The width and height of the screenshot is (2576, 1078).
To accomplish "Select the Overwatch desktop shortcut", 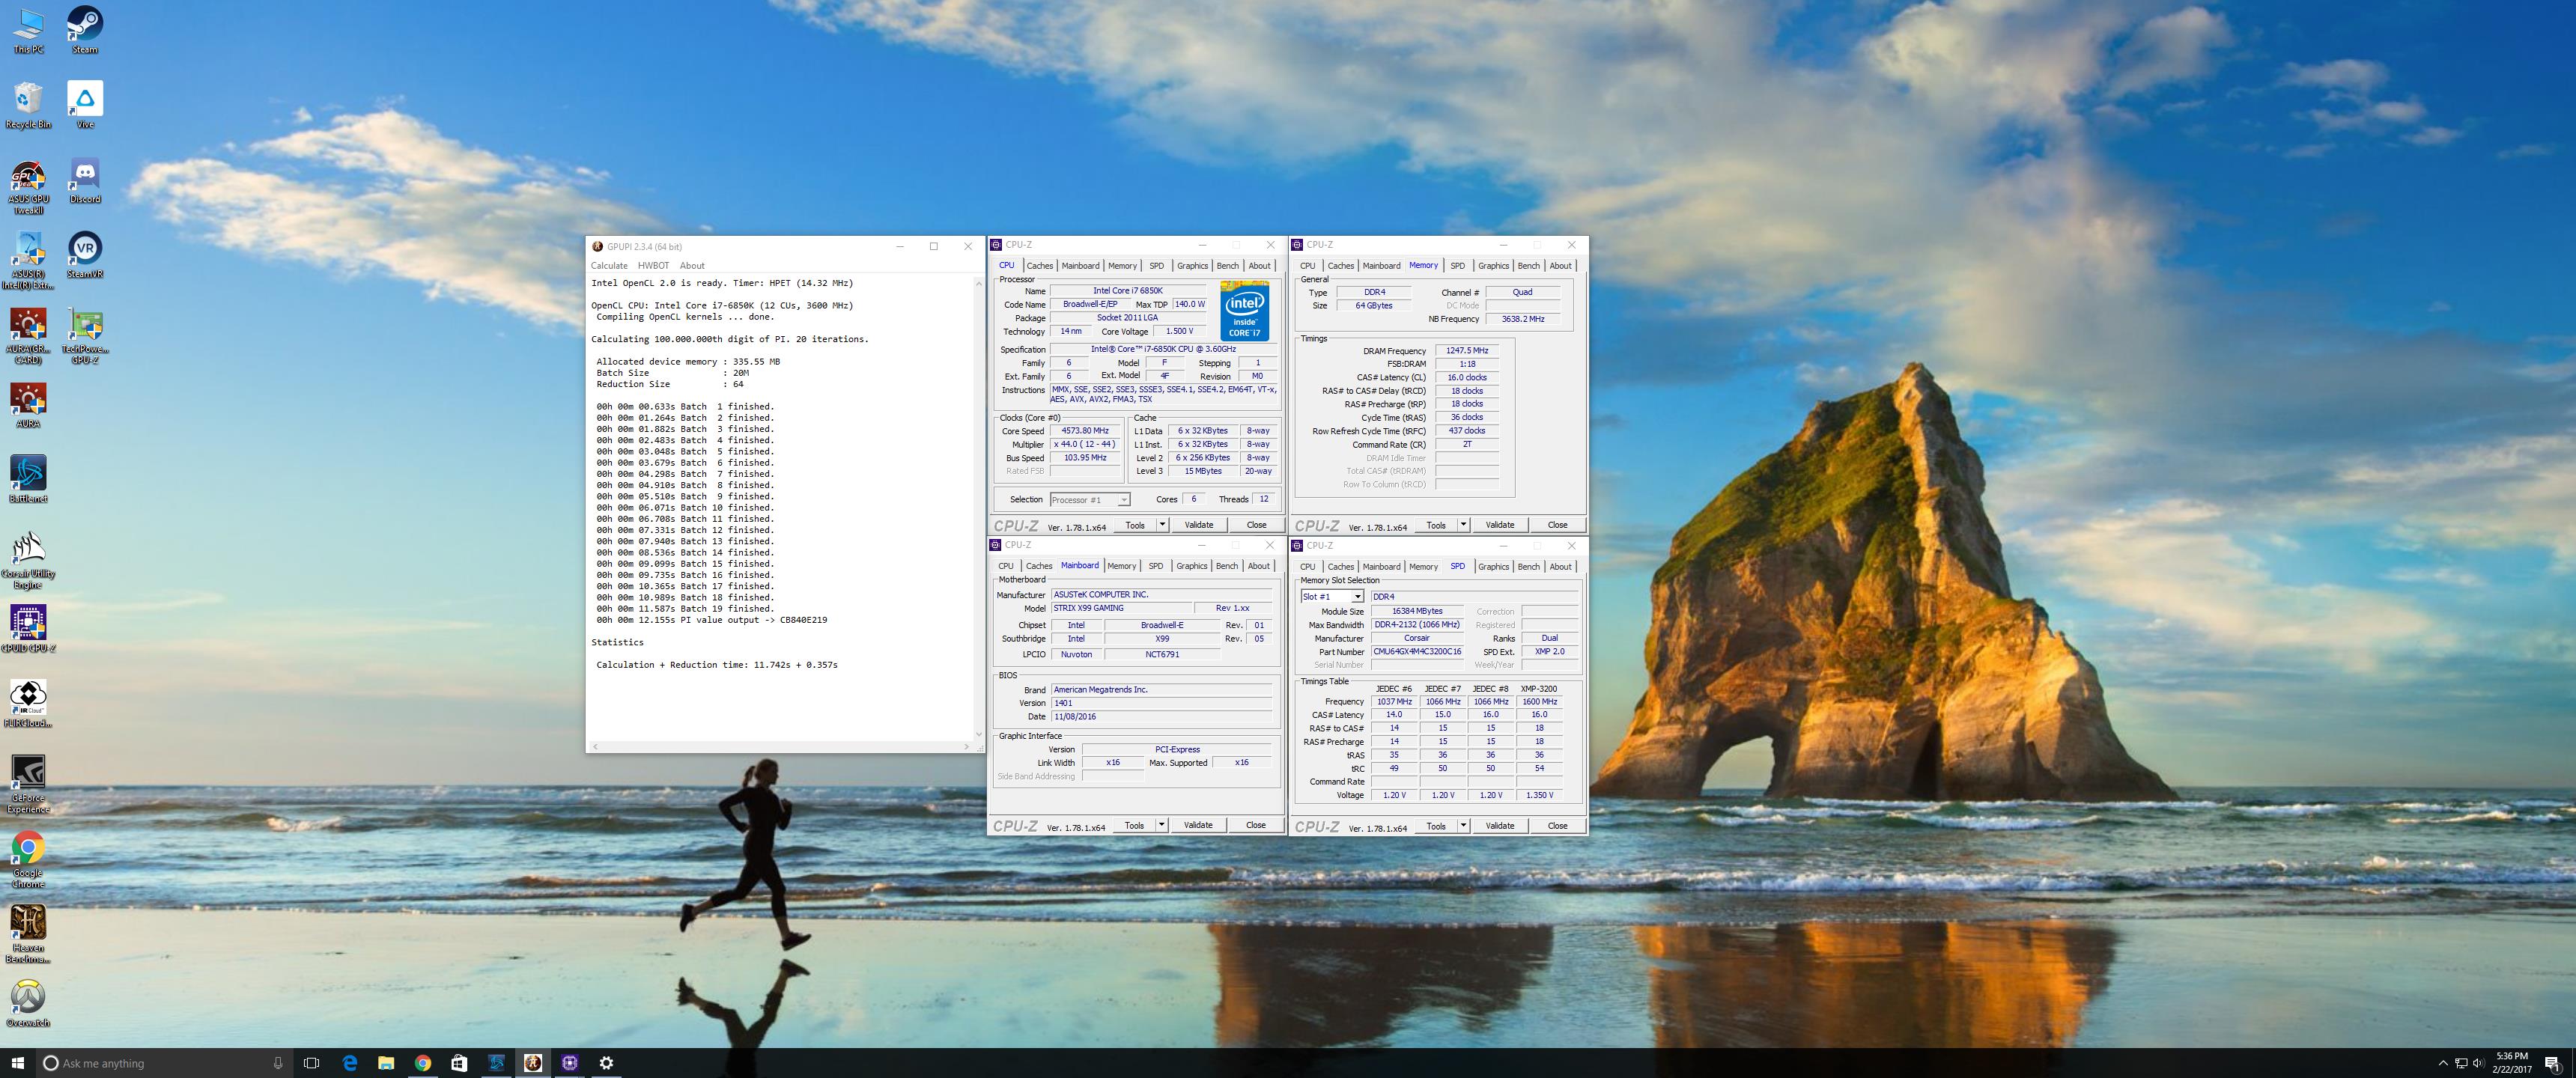I will [x=28, y=1003].
